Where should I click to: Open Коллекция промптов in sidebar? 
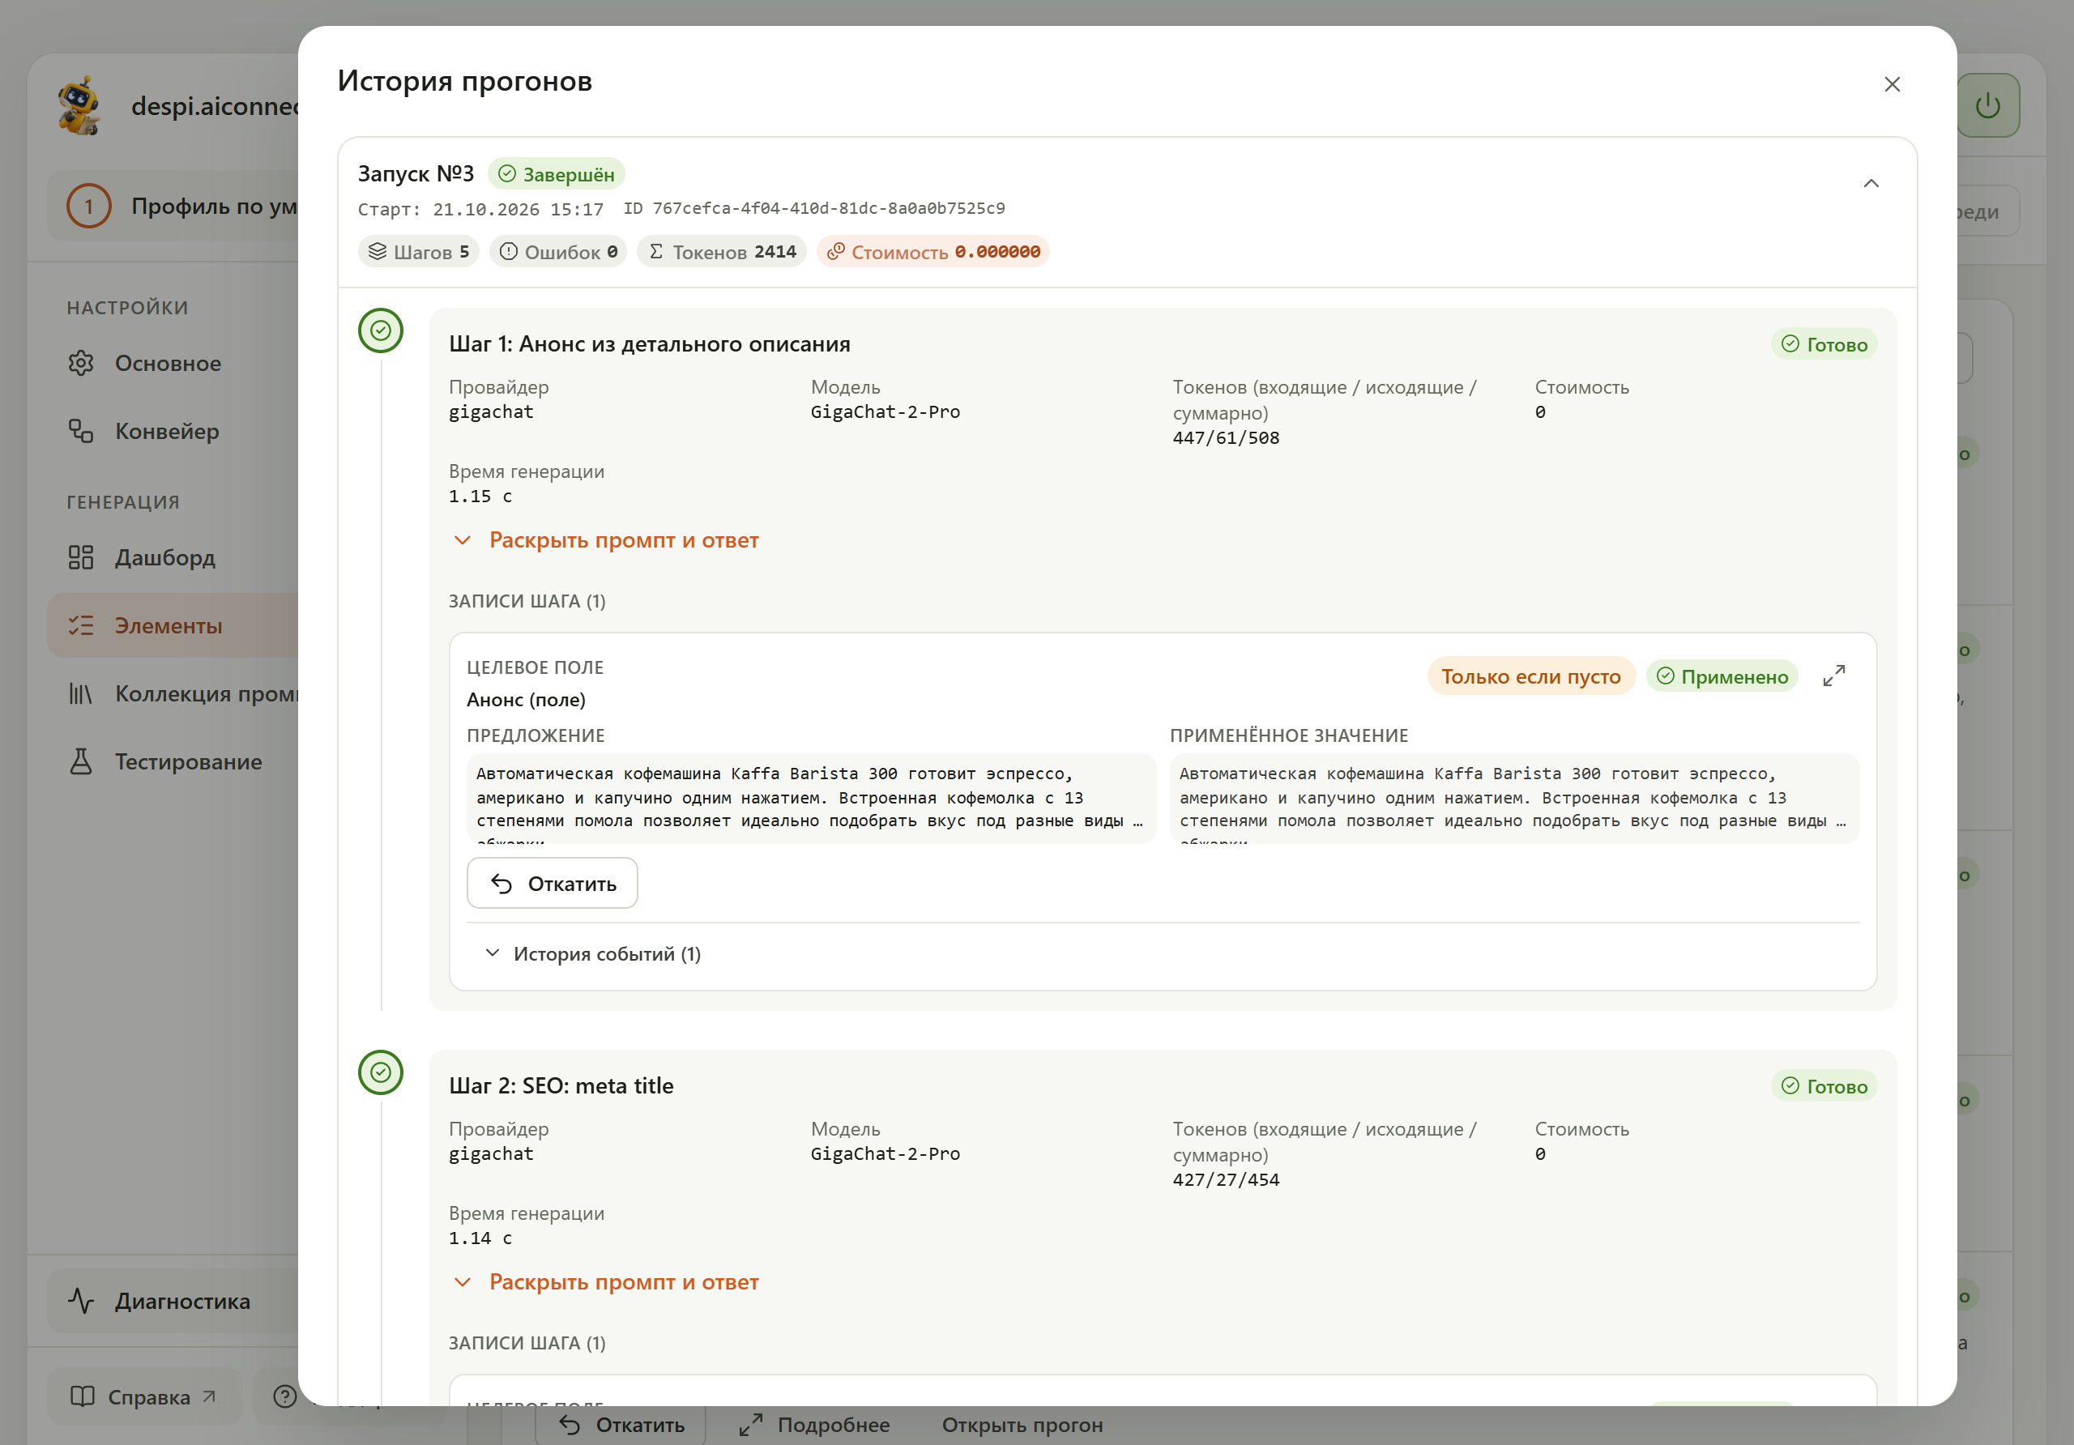pos(173,693)
